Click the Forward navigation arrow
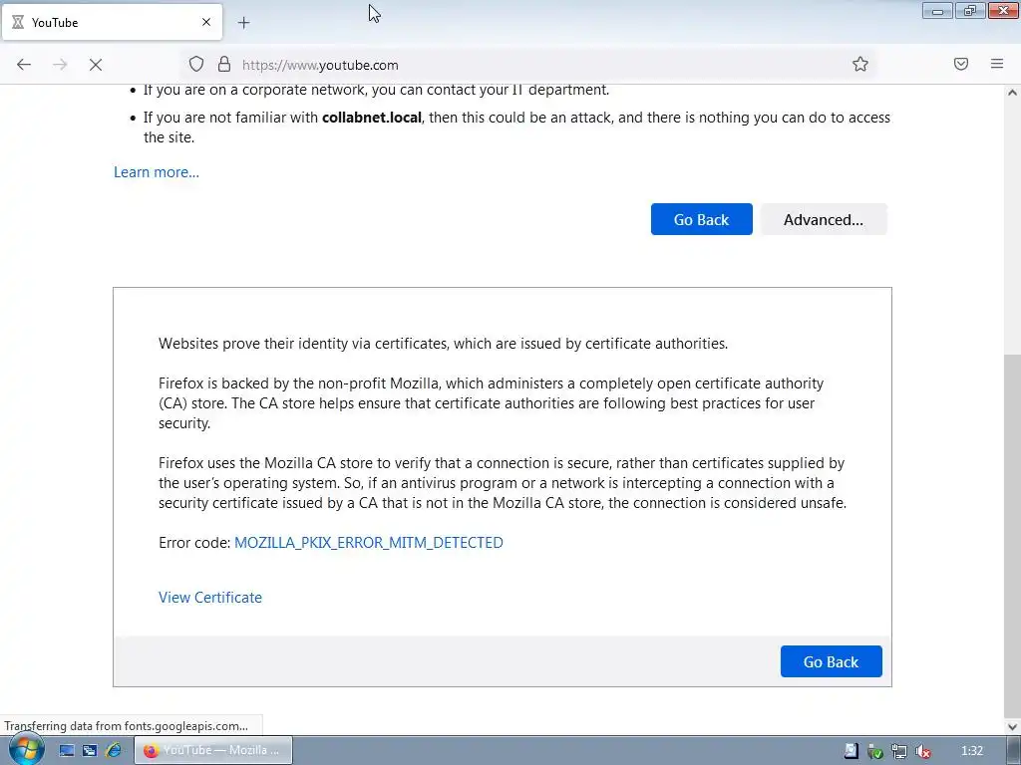 pos(60,65)
